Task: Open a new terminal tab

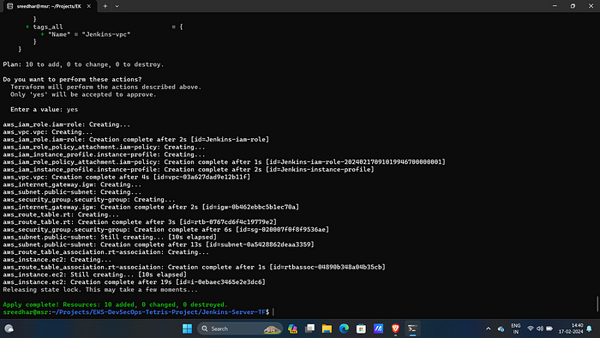Action: (x=105, y=6)
